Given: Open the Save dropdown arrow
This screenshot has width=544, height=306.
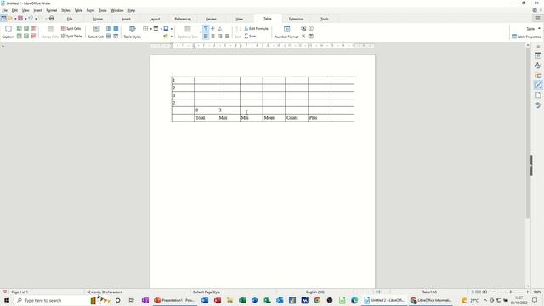Looking at the screenshot, I should (x=25, y=19).
